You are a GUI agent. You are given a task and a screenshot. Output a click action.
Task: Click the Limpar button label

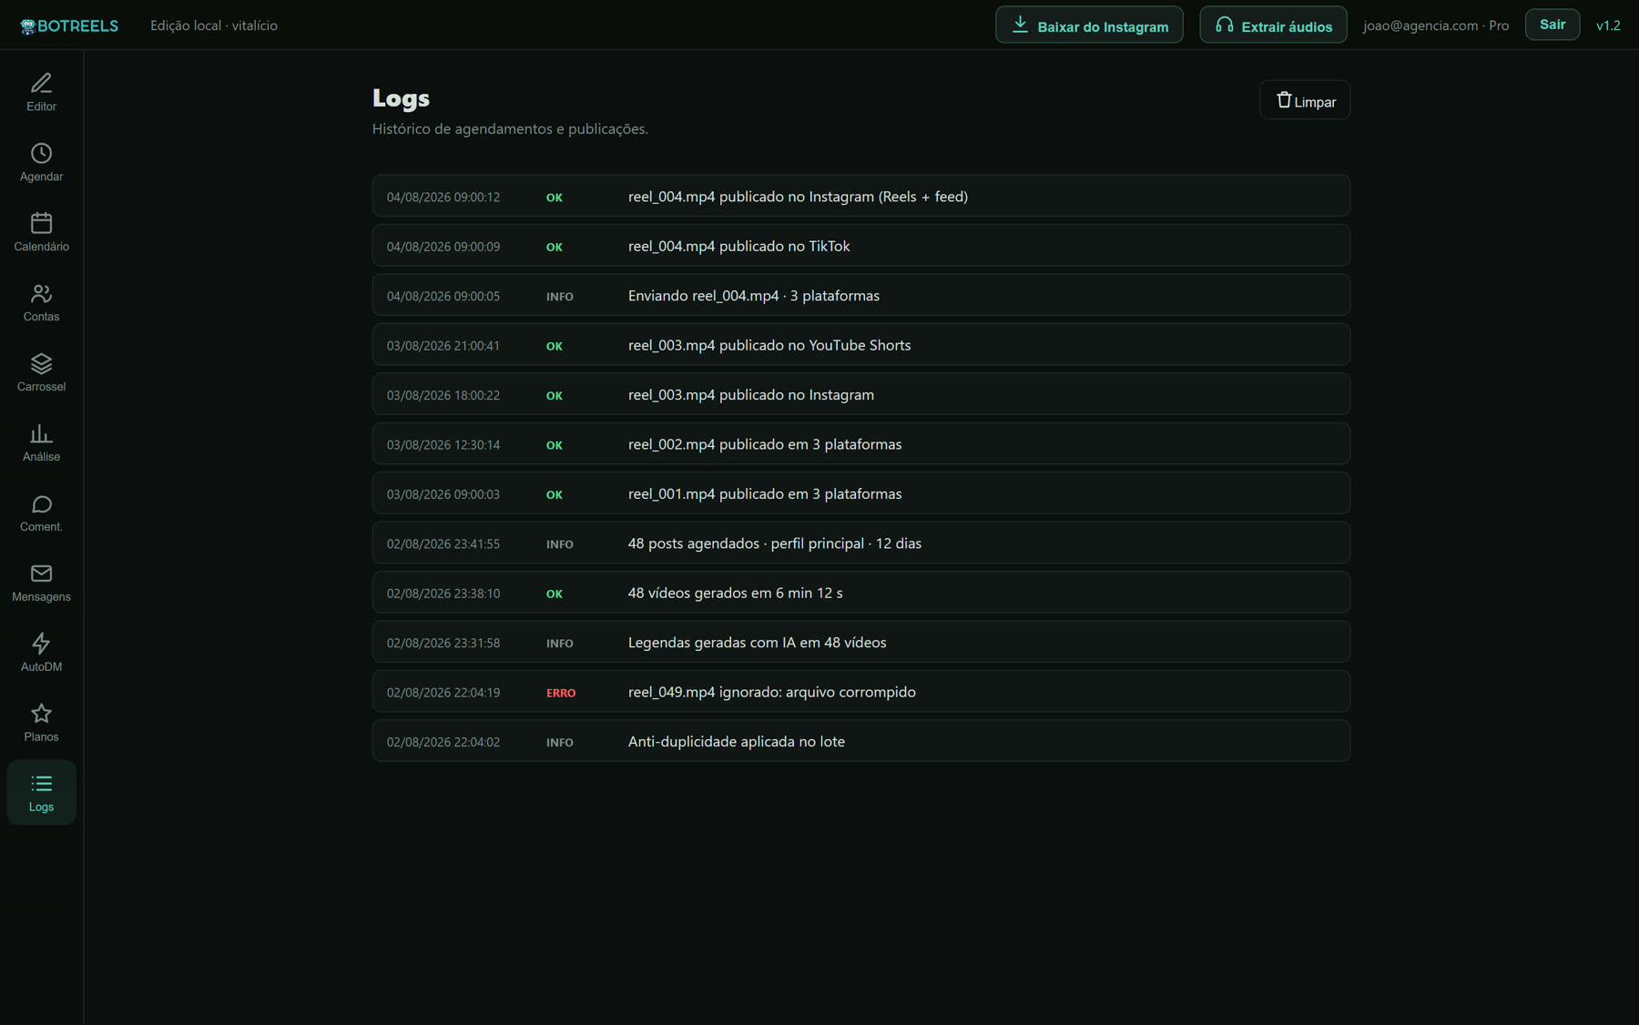coord(1315,102)
